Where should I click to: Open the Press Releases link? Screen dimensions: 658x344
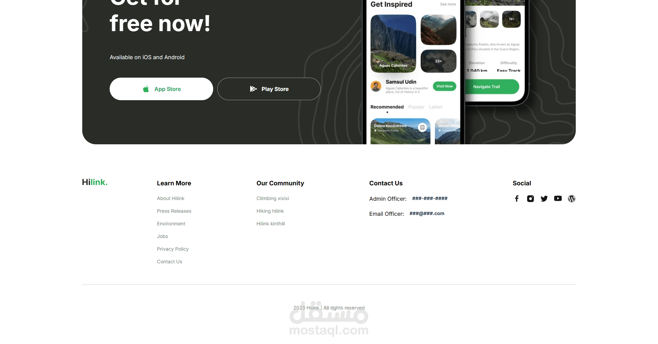(x=174, y=211)
